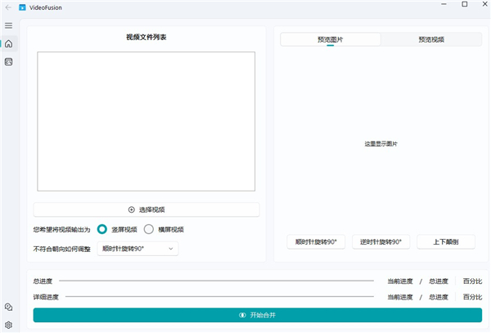Click the 总进度 progress bar

point(216,281)
